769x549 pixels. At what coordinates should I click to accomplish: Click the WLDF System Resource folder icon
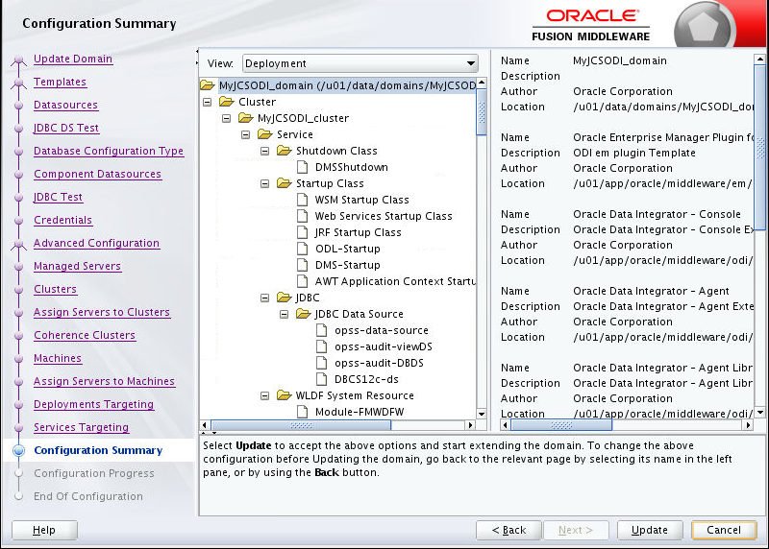(x=284, y=395)
